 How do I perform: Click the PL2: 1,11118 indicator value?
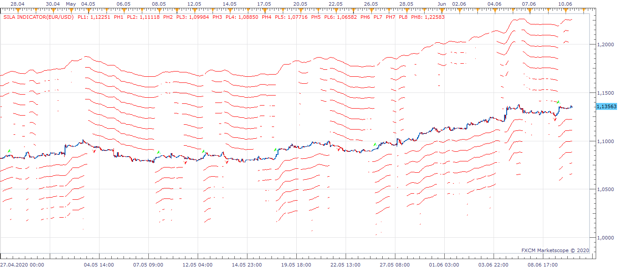click(x=143, y=17)
